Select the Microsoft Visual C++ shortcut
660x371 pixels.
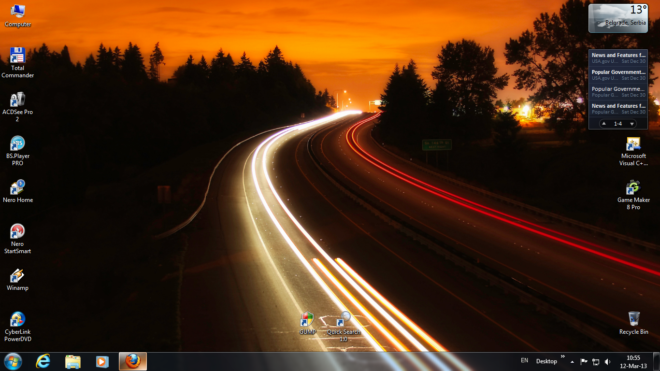633,151
